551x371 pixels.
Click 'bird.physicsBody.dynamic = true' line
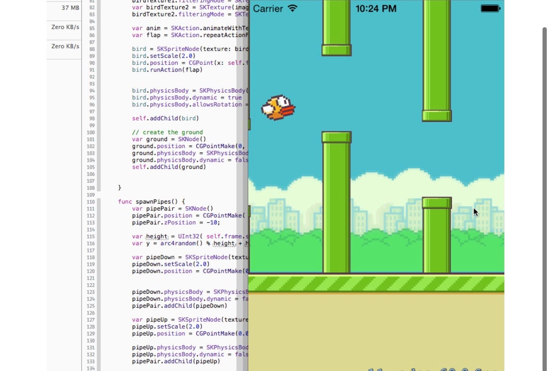pyautogui.click(x=187, y=98)
